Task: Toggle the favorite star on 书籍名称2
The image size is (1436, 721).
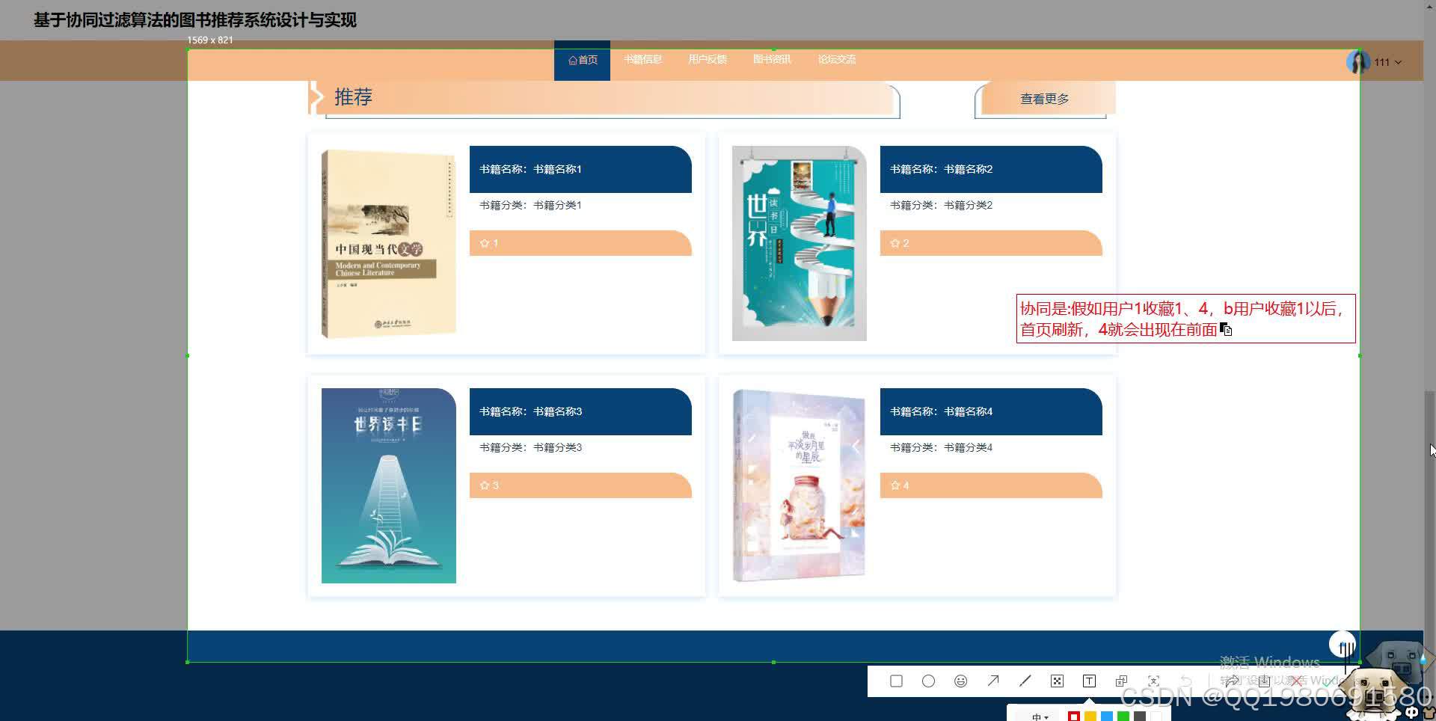Action: pos(895,243)
